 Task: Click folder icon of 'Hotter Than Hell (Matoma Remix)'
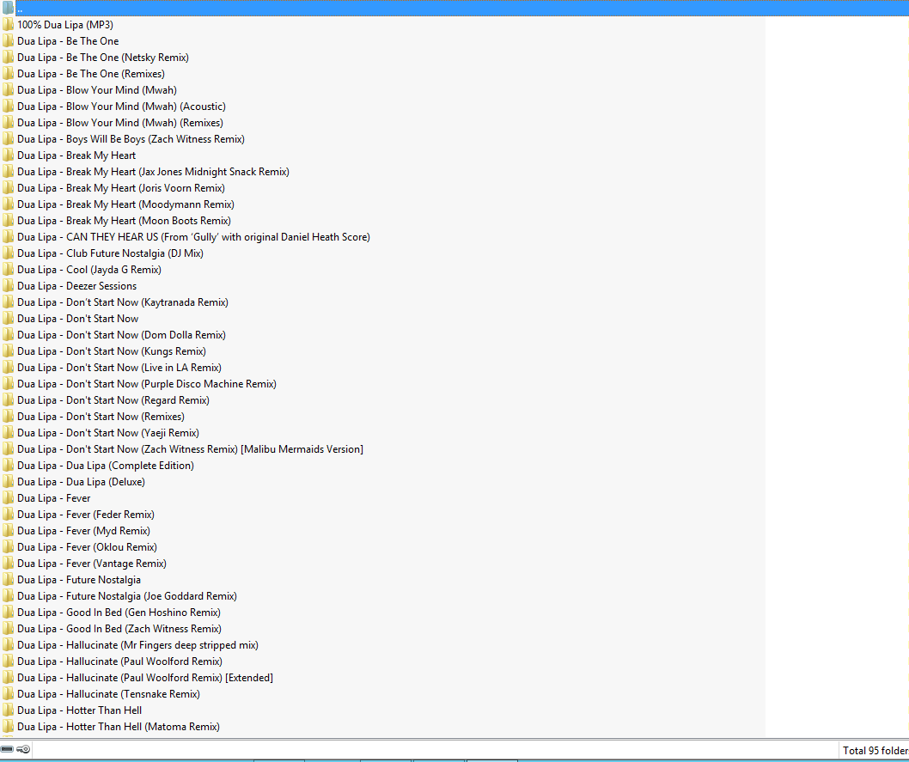pos(8,726)
